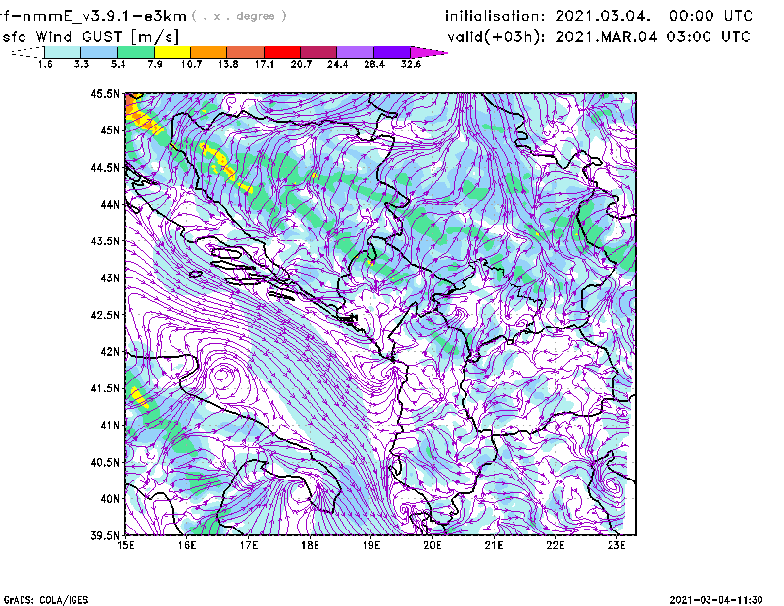Click the red 17.1–20.7 legend swatch
The width and height of the screenshot is (784, 606).
click(x=282, y=52)
